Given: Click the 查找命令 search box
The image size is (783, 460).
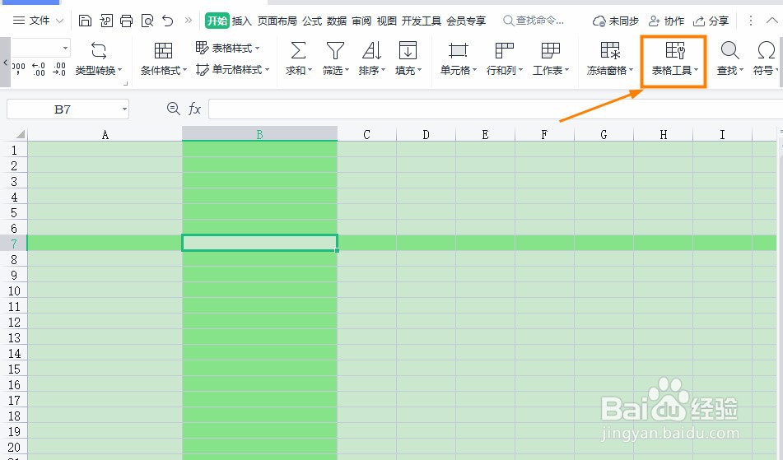Looking at the screenshot, I should (534, 21).
